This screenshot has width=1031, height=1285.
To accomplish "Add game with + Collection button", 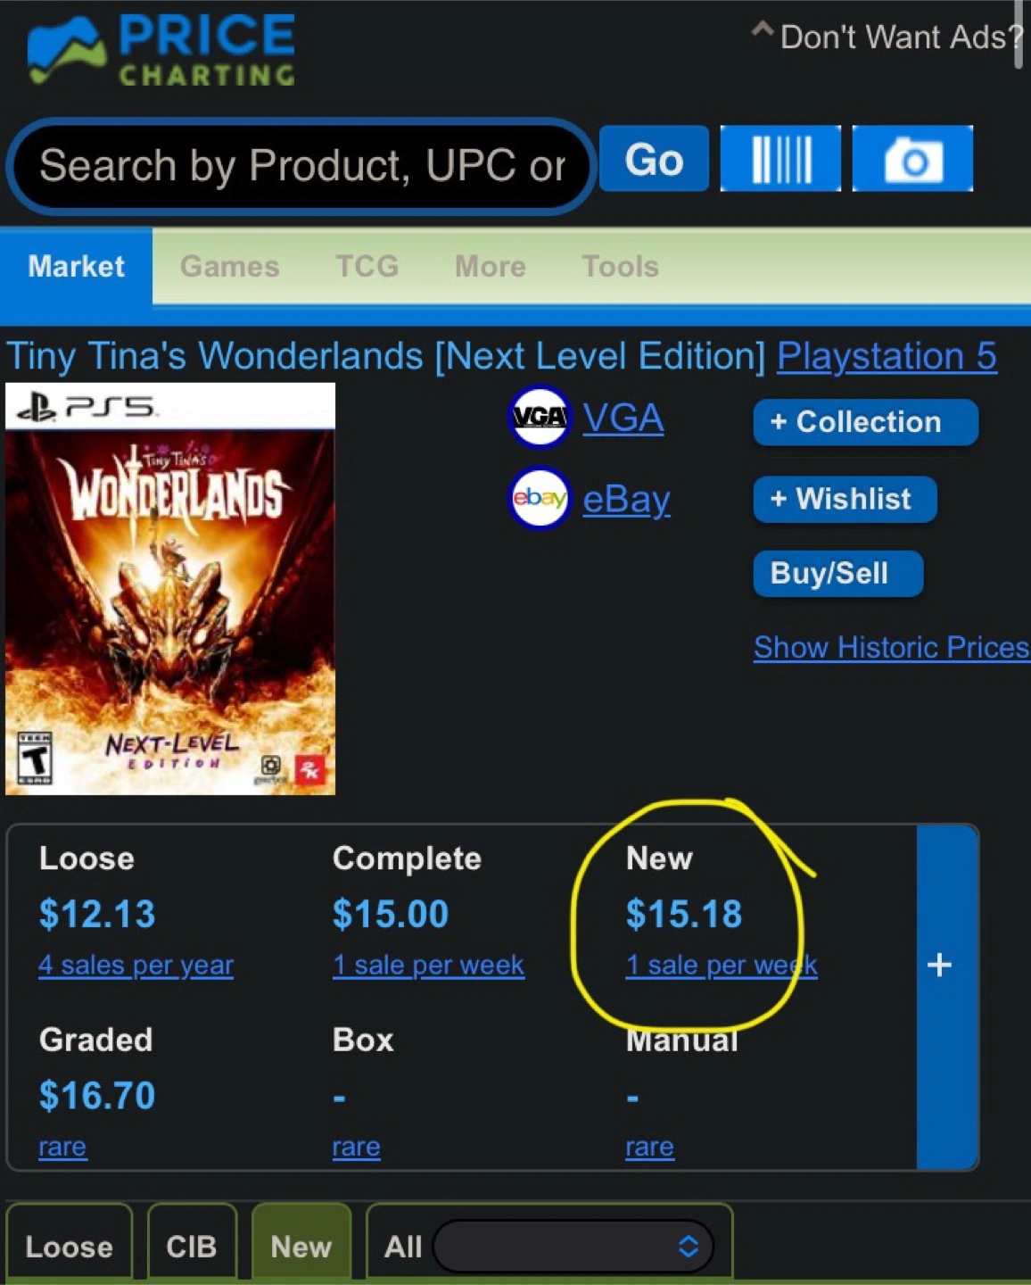I will point(866,422).
